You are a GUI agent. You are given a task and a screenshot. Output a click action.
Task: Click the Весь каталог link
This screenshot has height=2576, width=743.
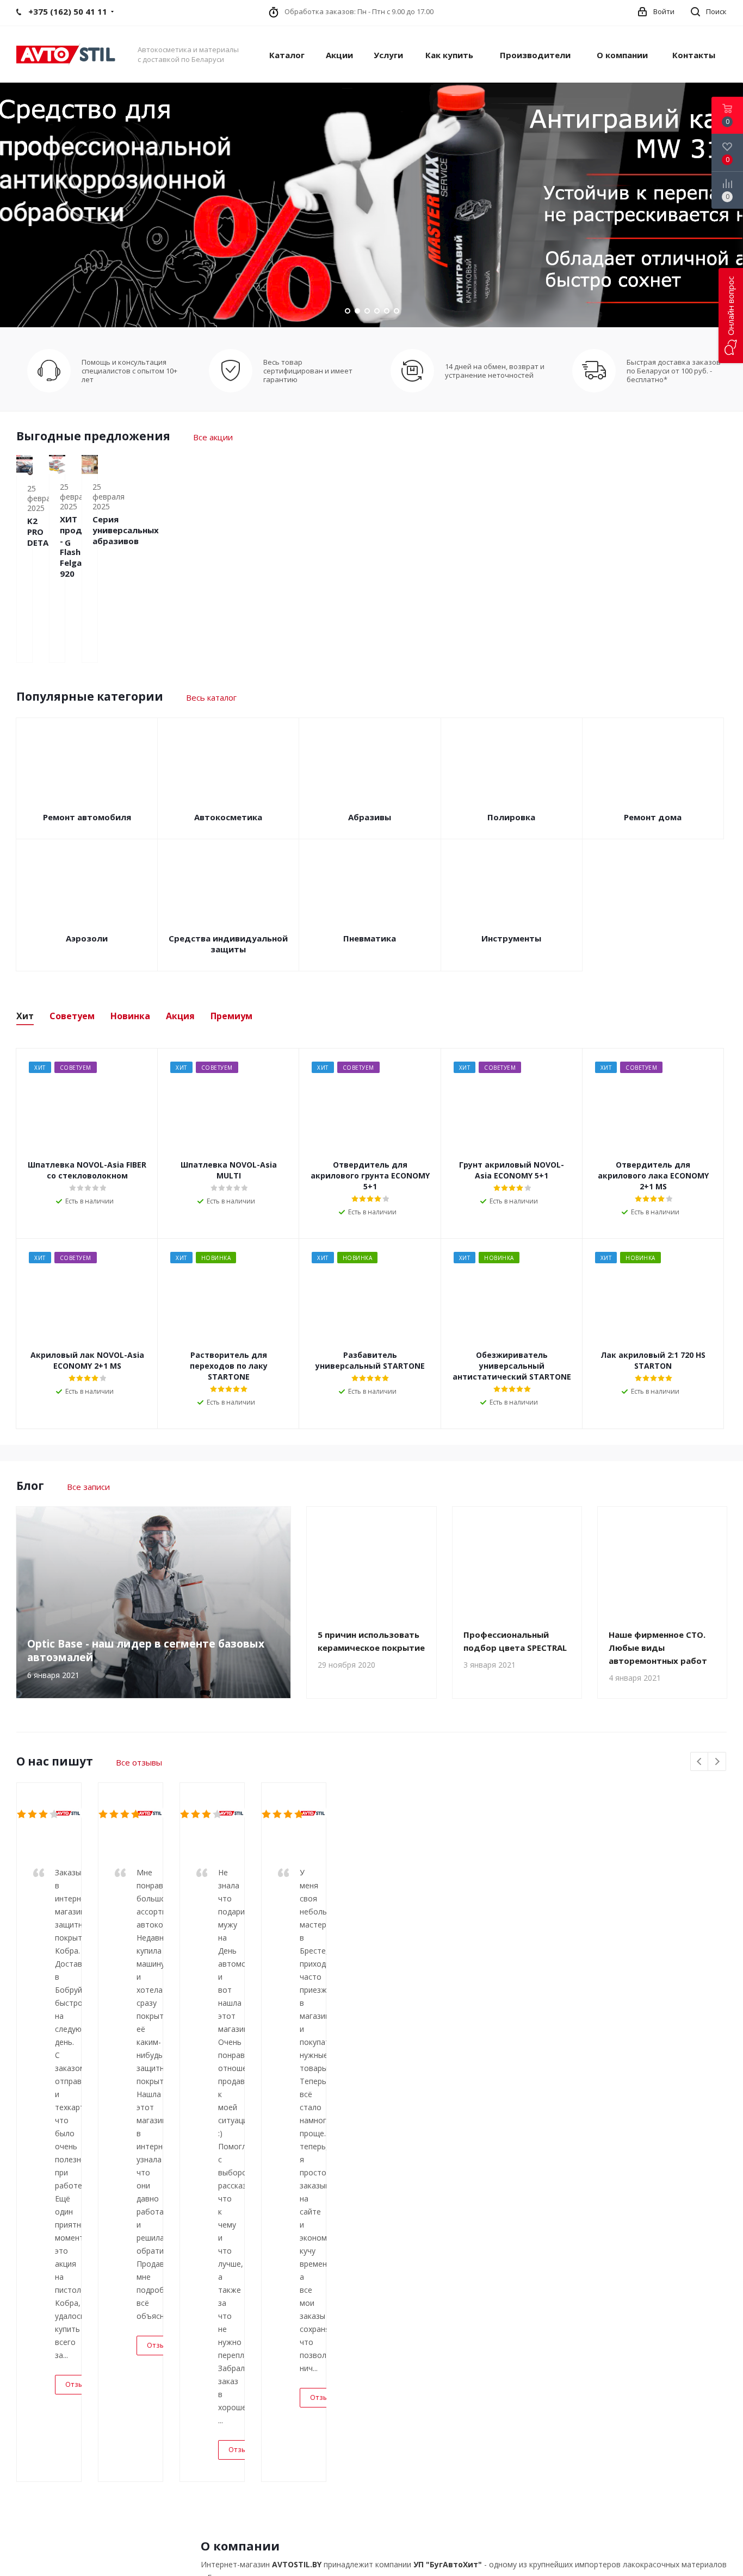tap(211, 698)
